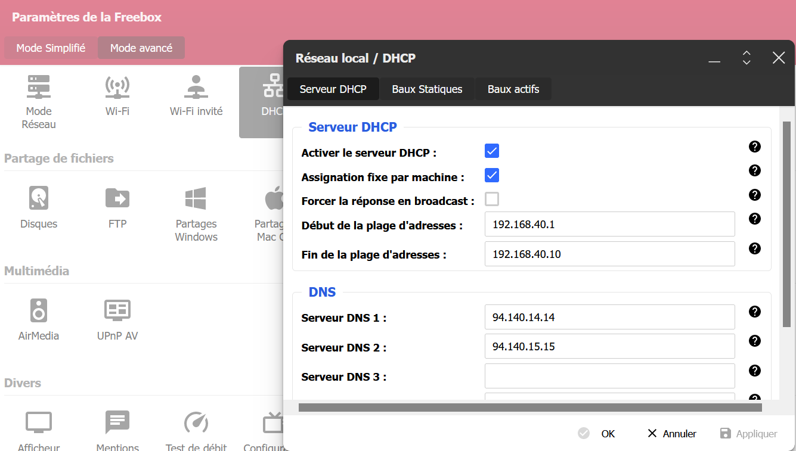
Task: Switch to Mode avancé
Action: click(141, 48)
